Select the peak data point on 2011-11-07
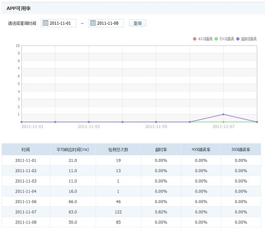 223,114
